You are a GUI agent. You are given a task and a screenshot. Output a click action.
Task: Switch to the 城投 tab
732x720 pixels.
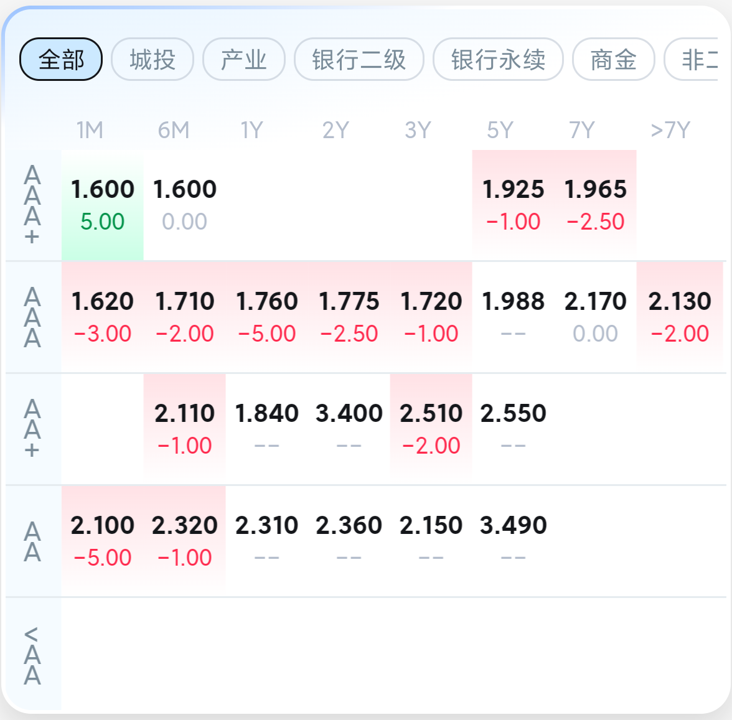[152, 59]
